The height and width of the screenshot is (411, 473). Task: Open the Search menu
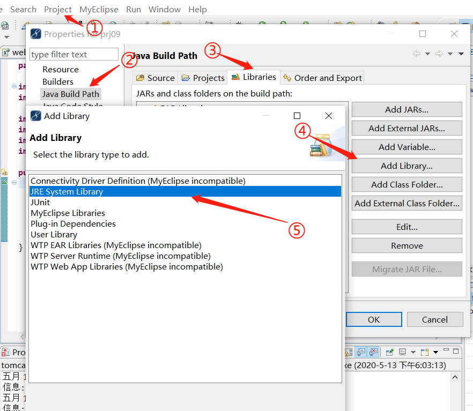click(x=23, y=10)
